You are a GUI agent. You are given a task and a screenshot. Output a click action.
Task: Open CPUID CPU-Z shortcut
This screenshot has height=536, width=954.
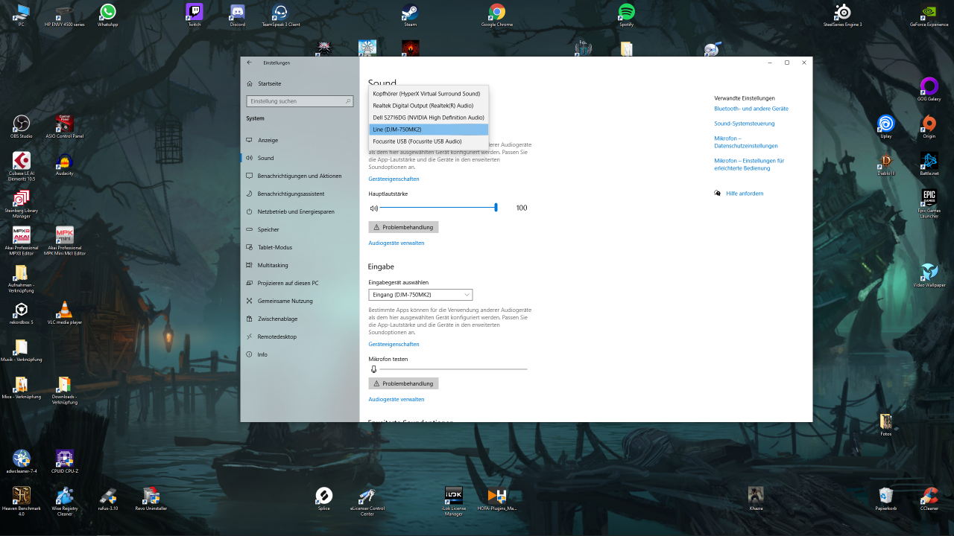click(64, 462)
